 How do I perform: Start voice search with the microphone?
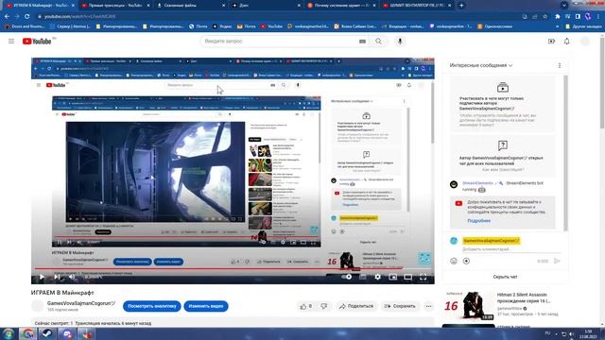tap(400, 42)
